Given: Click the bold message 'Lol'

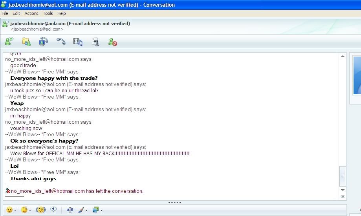Looking at the screenshot, I should click(14, 166).
